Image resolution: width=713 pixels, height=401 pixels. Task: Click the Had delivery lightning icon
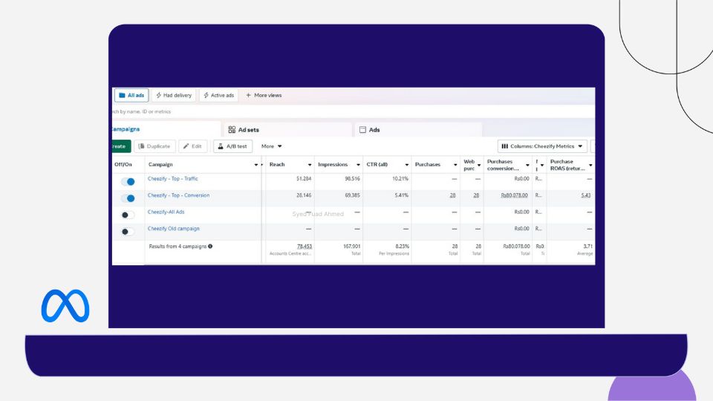159,96
